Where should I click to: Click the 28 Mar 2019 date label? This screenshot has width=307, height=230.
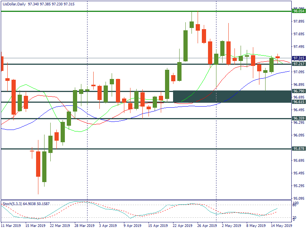tap(85, 226)
